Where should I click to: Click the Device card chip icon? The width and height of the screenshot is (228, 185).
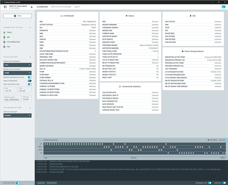point(126,16)
